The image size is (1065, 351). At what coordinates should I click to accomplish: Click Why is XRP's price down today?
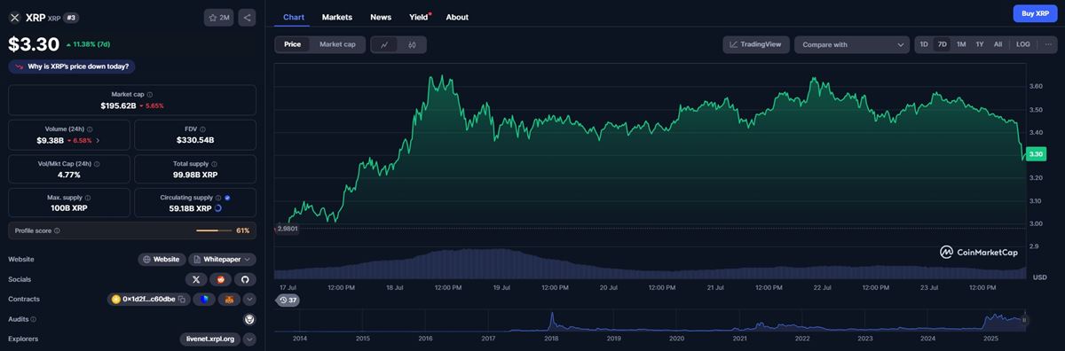click(72, 66)
